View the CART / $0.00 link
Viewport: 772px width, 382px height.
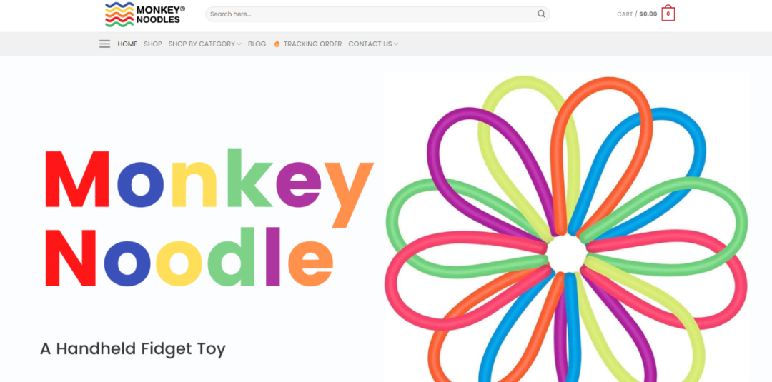(637, 14)
